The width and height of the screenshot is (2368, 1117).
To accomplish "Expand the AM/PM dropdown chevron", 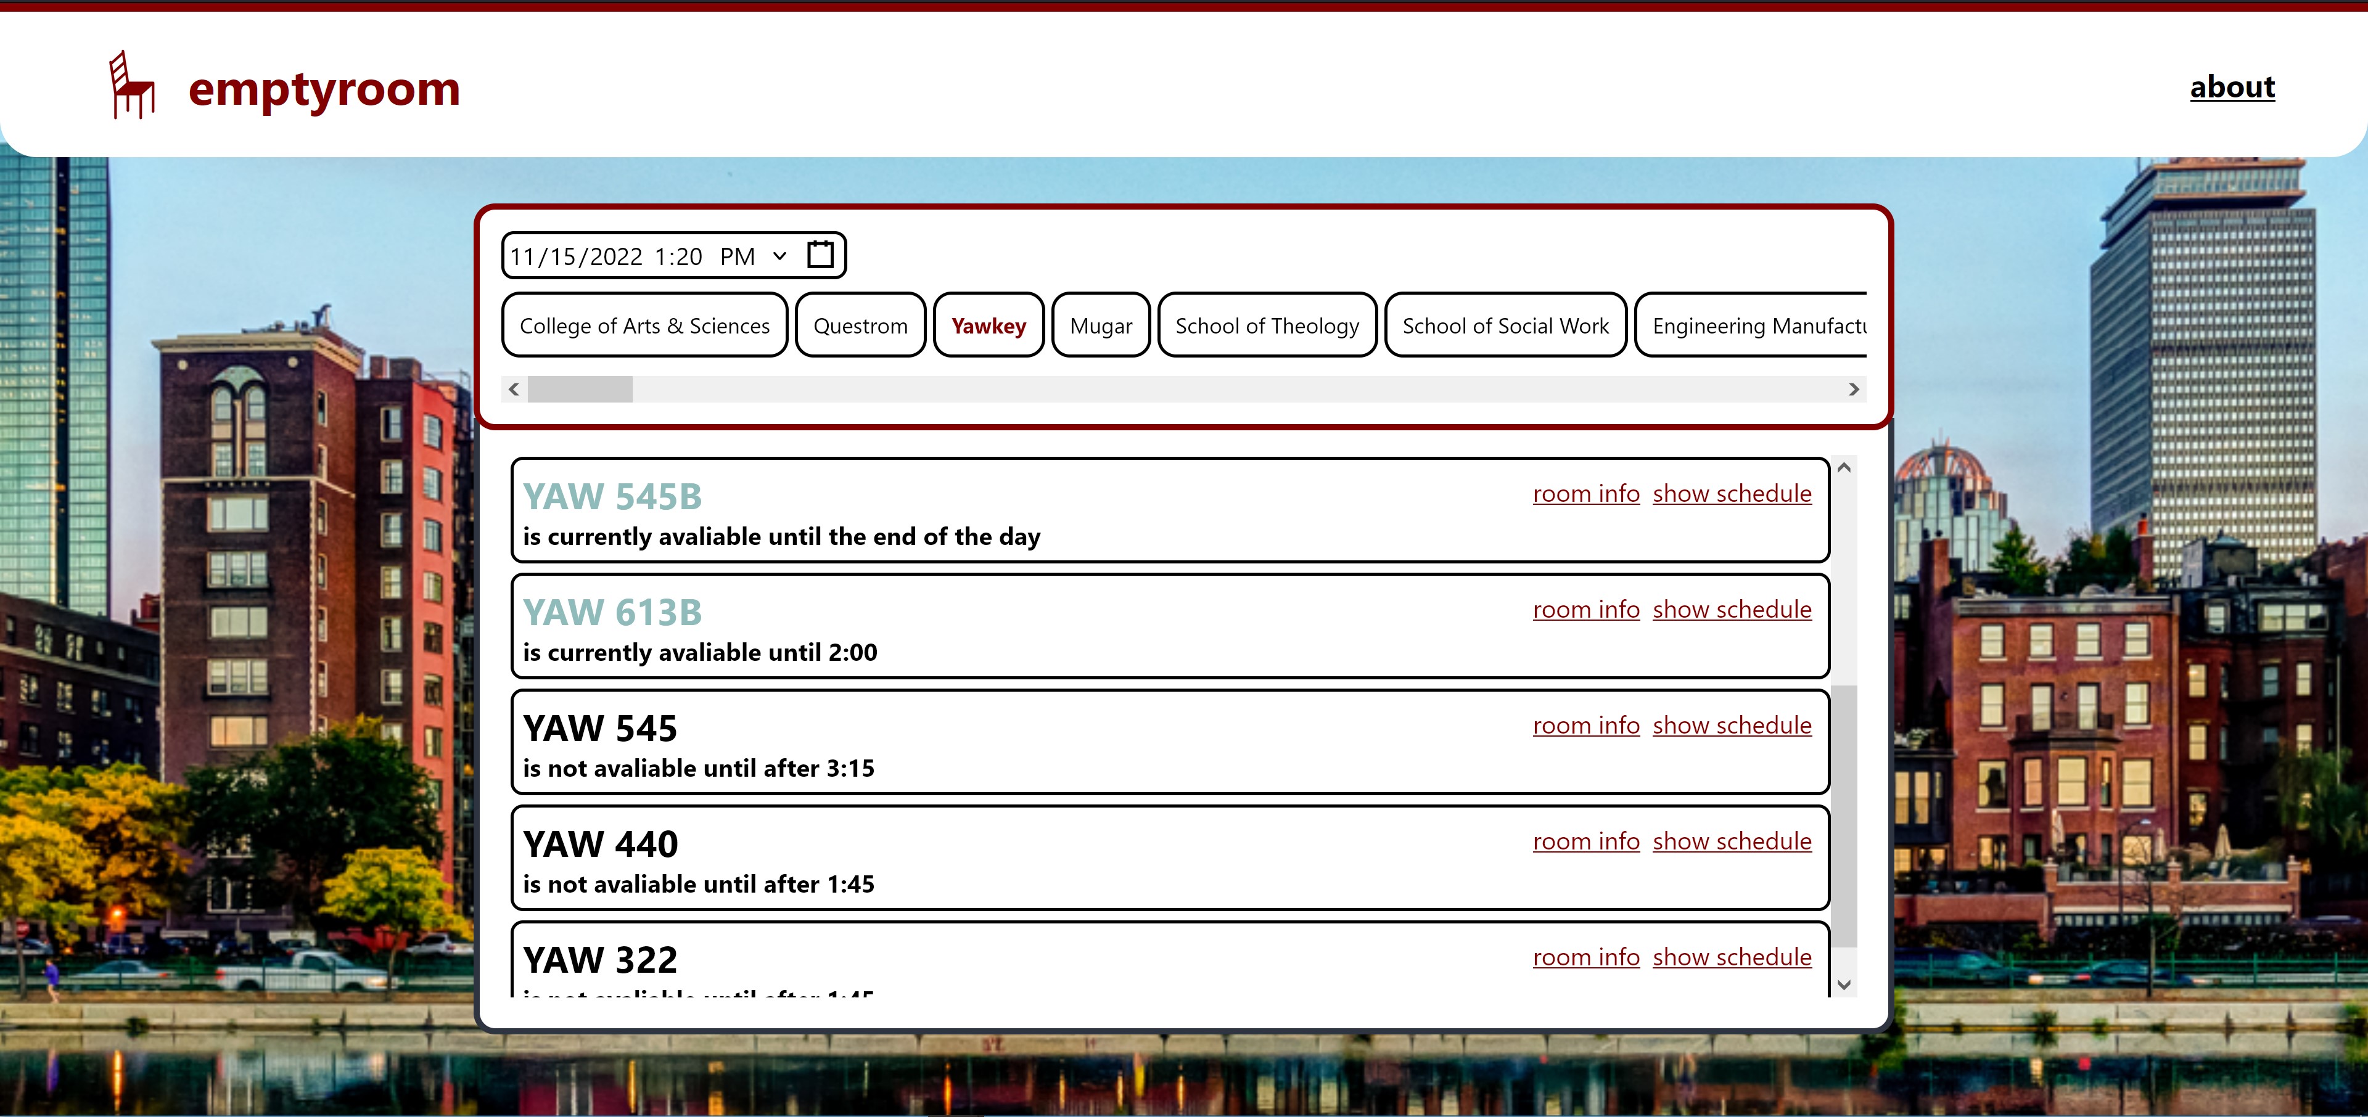I will pos(779,256).
